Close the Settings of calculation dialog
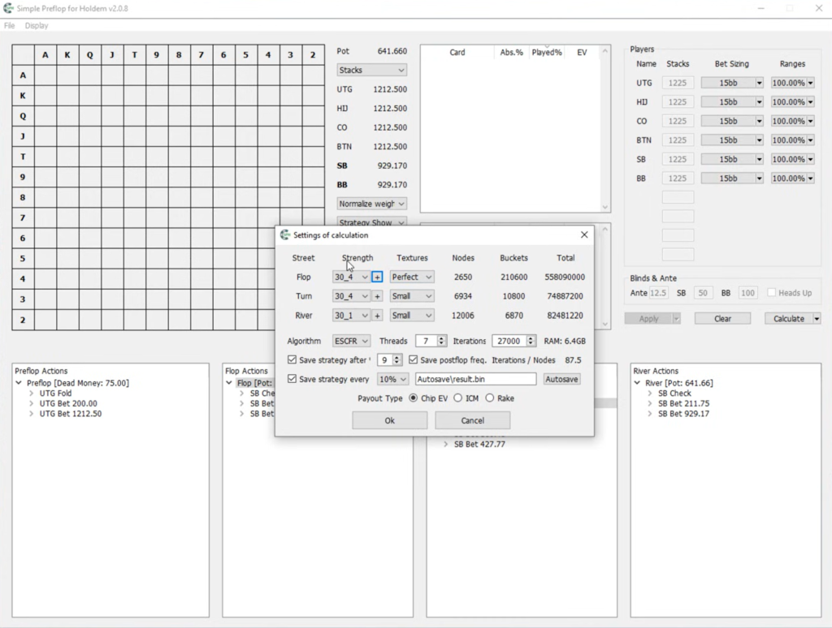Screen dimensions: 832x628 (584, 234)
